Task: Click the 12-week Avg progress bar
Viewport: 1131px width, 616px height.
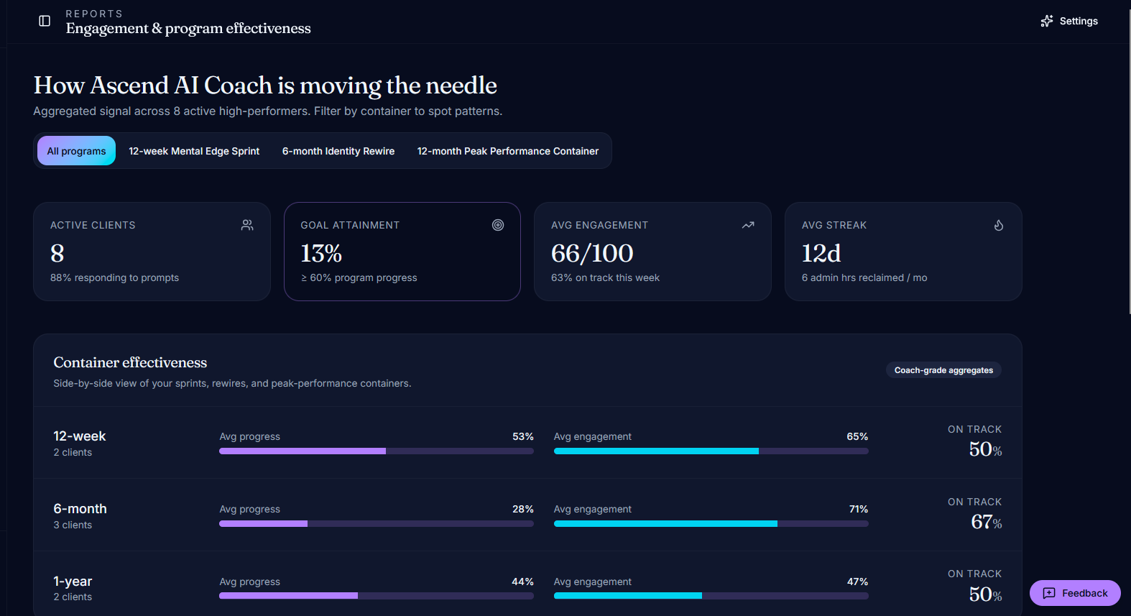Action: click(377, 451)
